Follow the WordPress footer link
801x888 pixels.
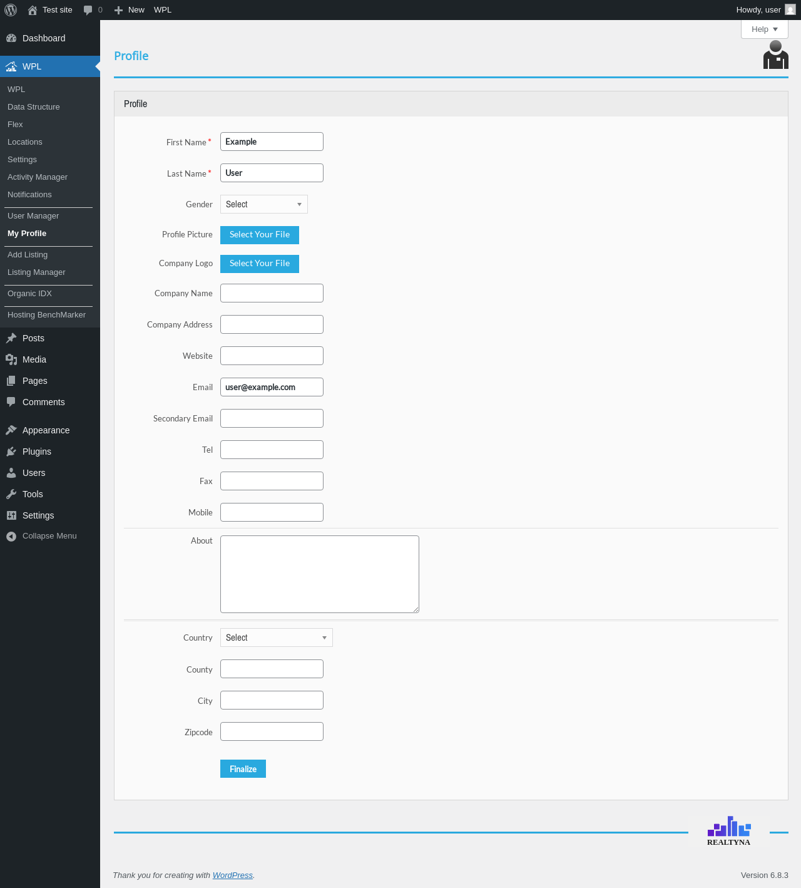point(233,875)
